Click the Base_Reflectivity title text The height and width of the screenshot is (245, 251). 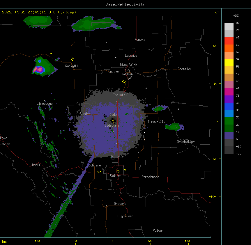click(125, 4)
